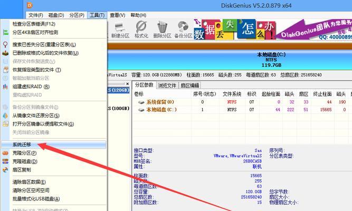Switch to the 分区参数 tab

click(144, 85)
